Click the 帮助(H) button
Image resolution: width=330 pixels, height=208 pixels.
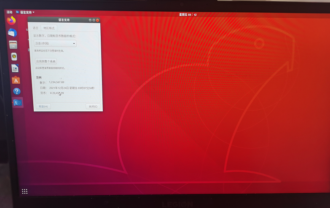coord(43,106)
